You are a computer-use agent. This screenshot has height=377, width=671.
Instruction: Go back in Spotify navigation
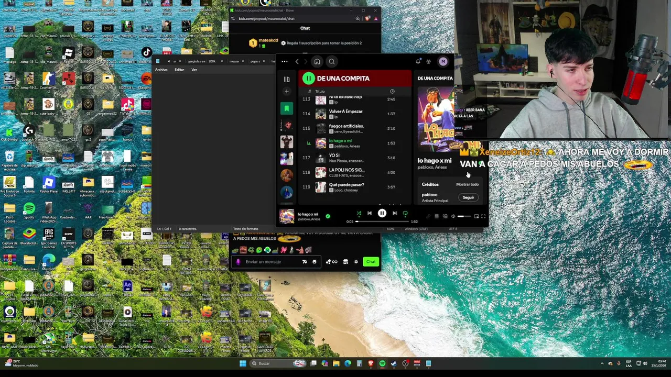(x=297, y=62)
